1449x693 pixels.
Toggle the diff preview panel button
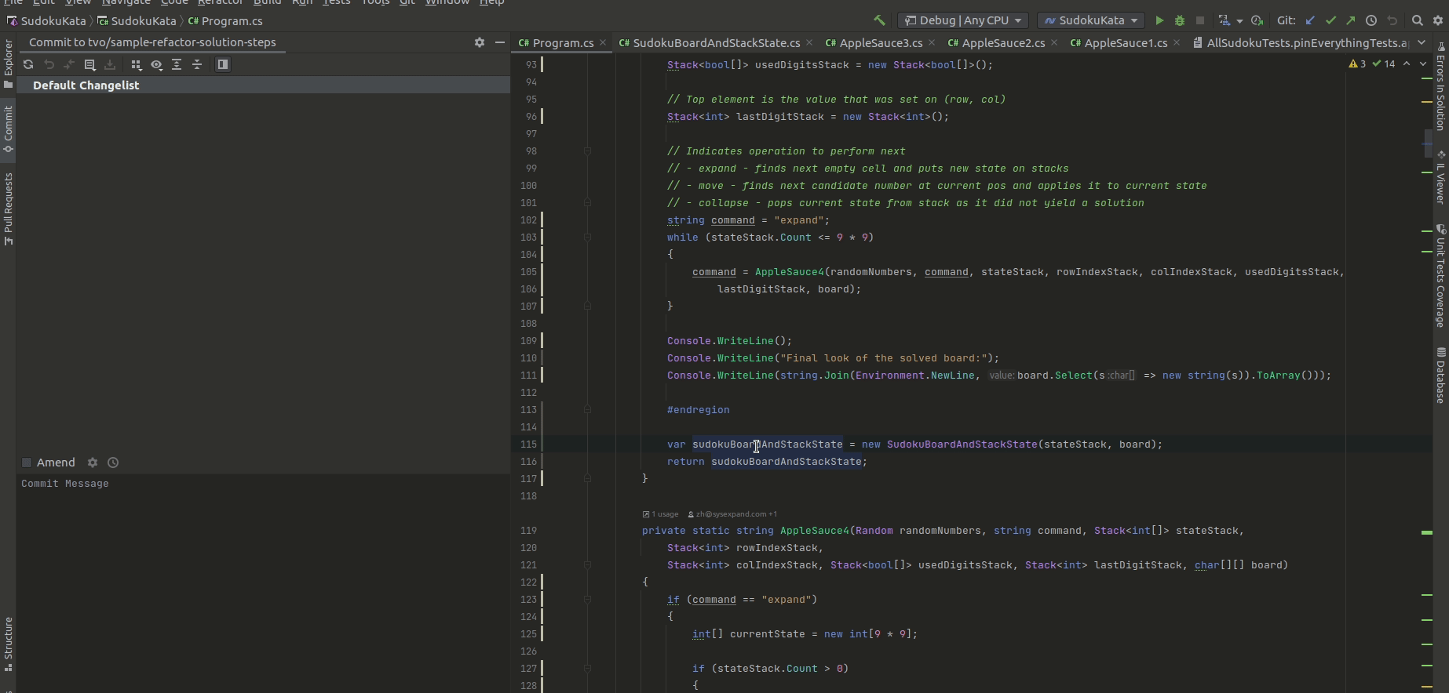coord(223,64)
